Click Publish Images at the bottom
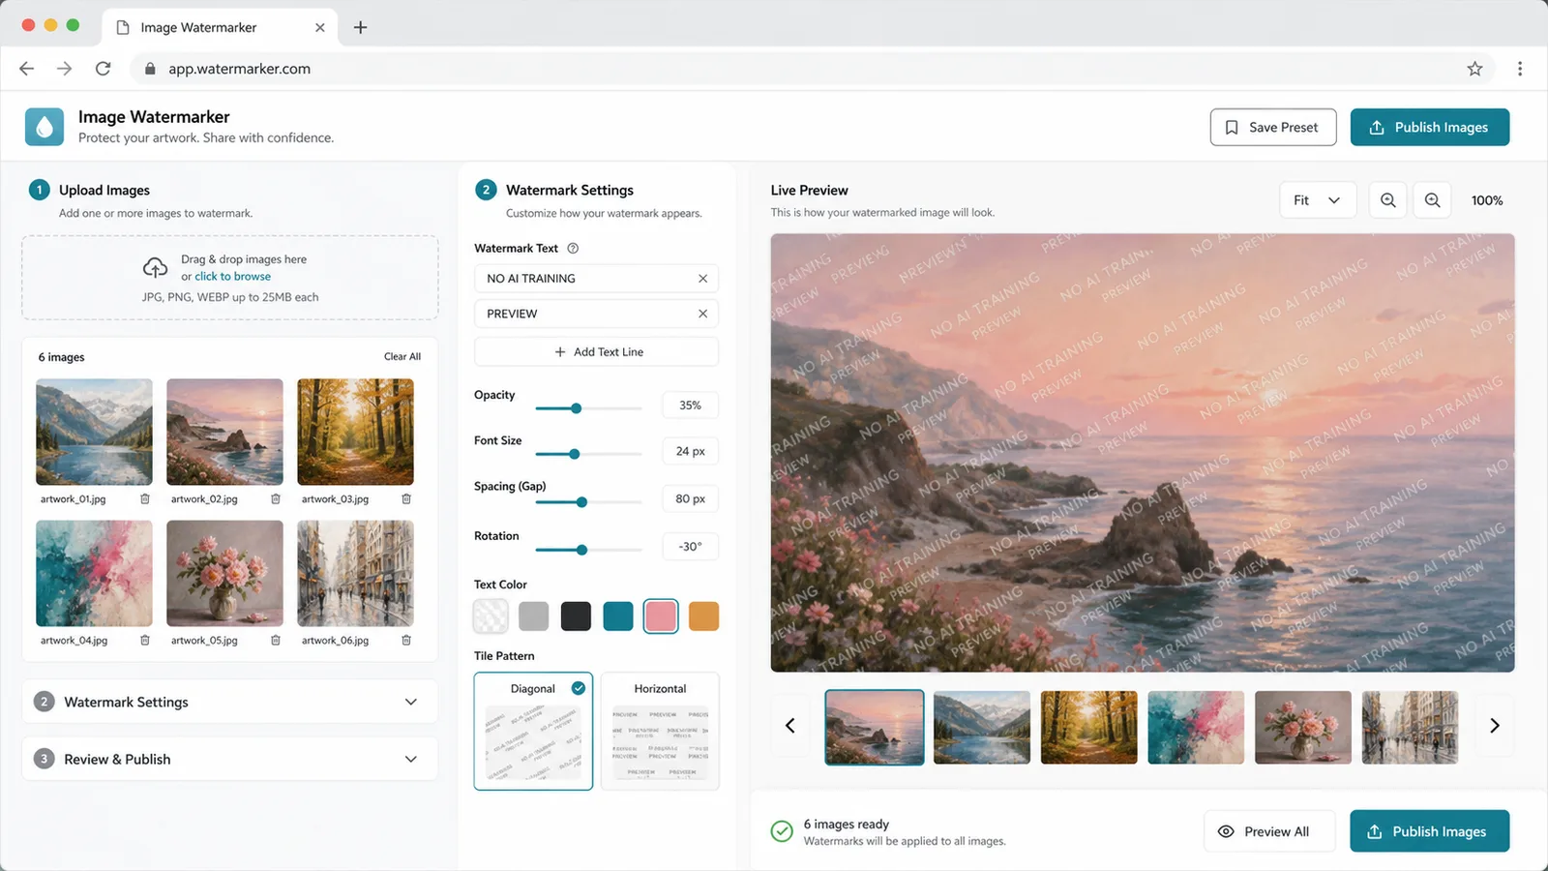This screenshot has width=1548, height=871. point(1430,831)
